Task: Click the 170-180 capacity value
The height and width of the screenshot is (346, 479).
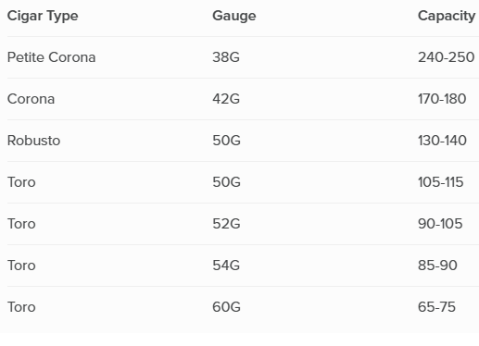Action: [x=442, y=99]
